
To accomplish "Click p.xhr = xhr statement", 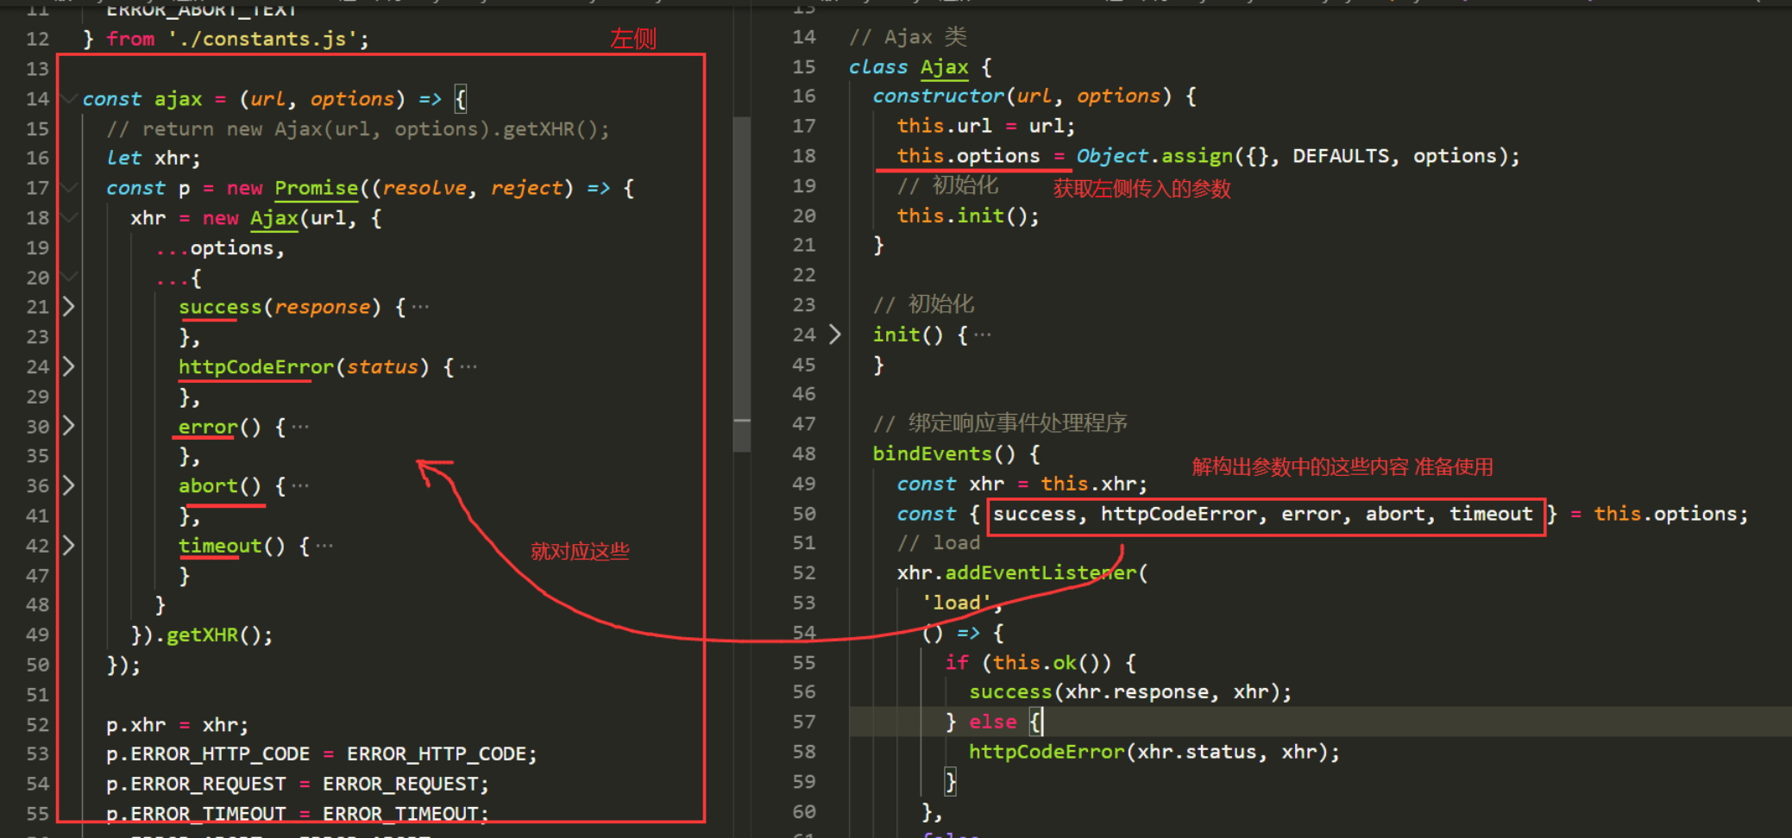I will tap(177, 725).
